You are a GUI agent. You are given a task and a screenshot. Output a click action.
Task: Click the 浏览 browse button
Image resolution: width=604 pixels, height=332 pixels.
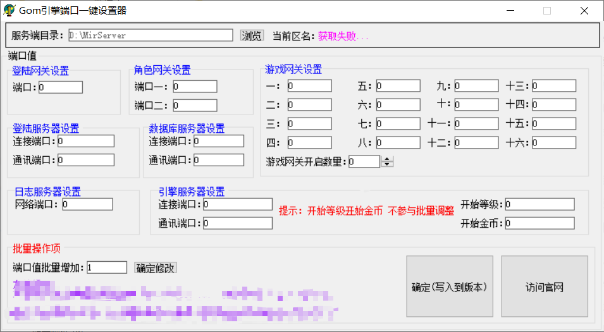click(252, 35)
